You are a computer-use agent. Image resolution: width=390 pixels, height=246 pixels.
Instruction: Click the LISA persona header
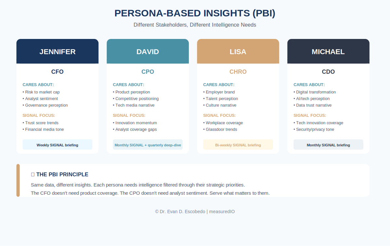tap(238, 51)
